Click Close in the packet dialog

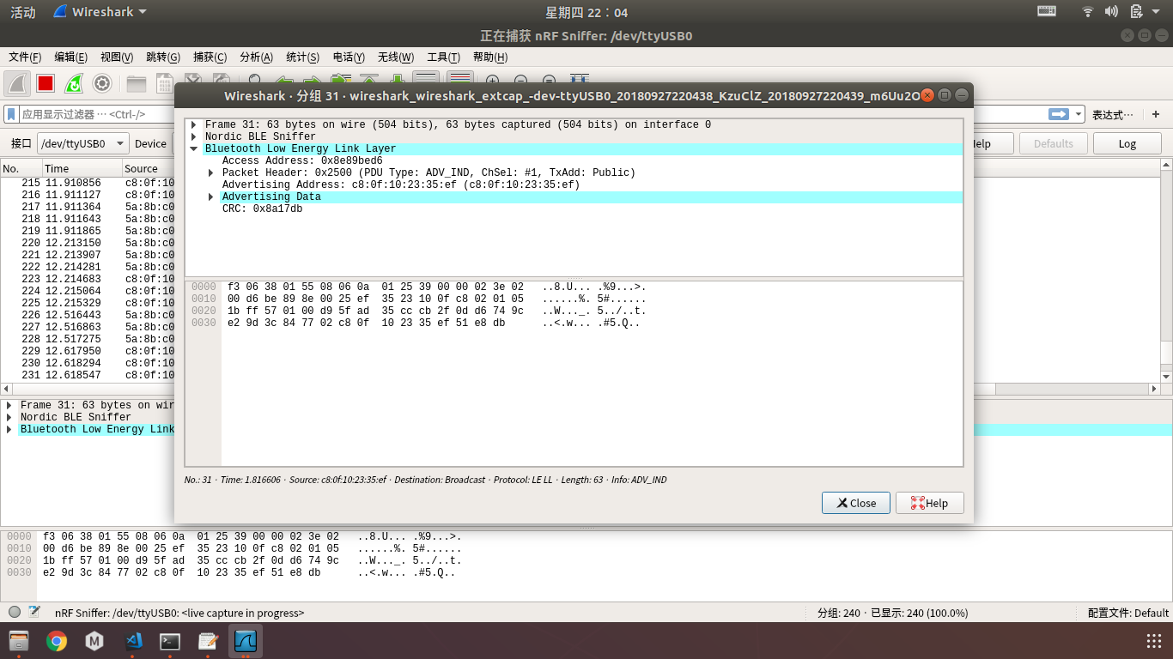point(856,503)
